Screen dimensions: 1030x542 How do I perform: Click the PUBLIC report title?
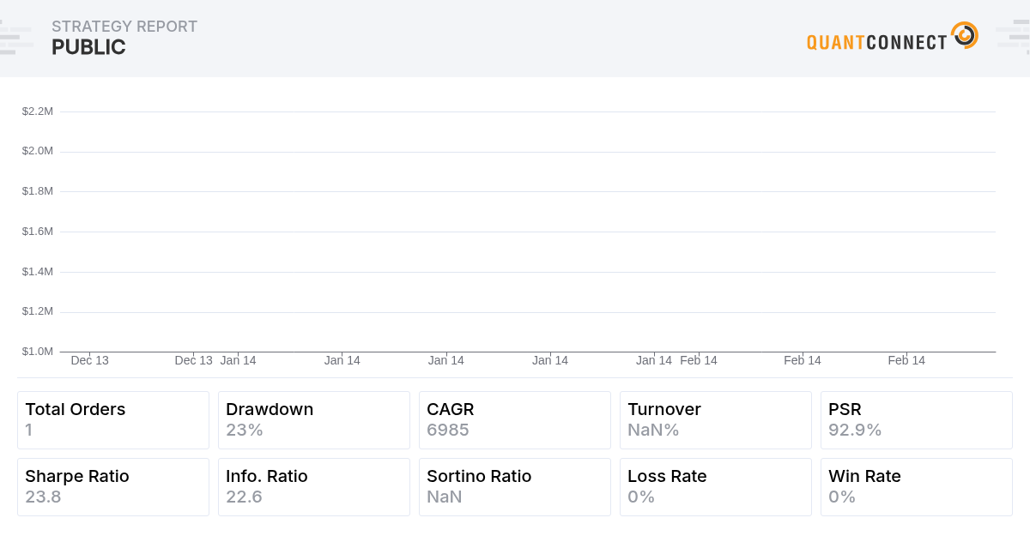click(x=88, y=48)
